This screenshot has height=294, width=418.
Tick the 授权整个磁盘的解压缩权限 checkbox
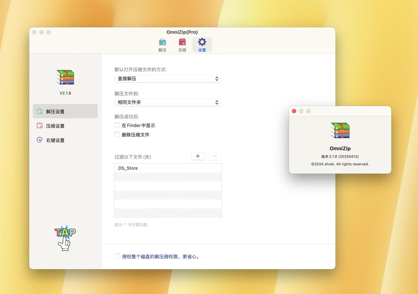[x=117, y=256]
